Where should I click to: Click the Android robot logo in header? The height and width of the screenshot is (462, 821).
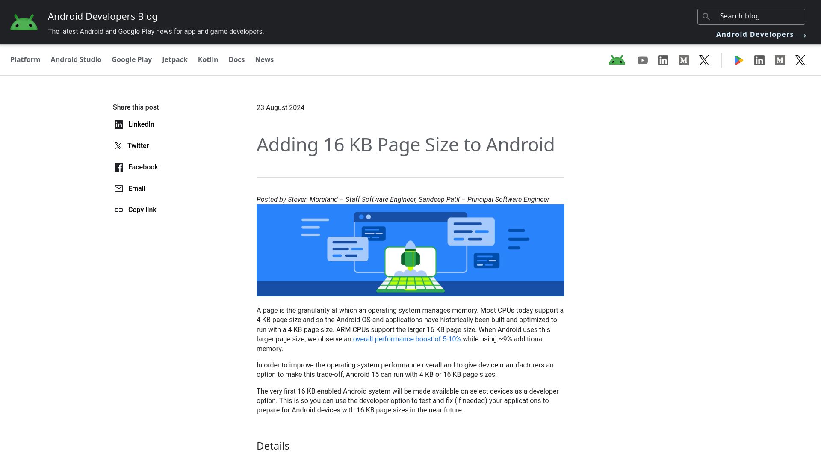click(x=24, y=22)
